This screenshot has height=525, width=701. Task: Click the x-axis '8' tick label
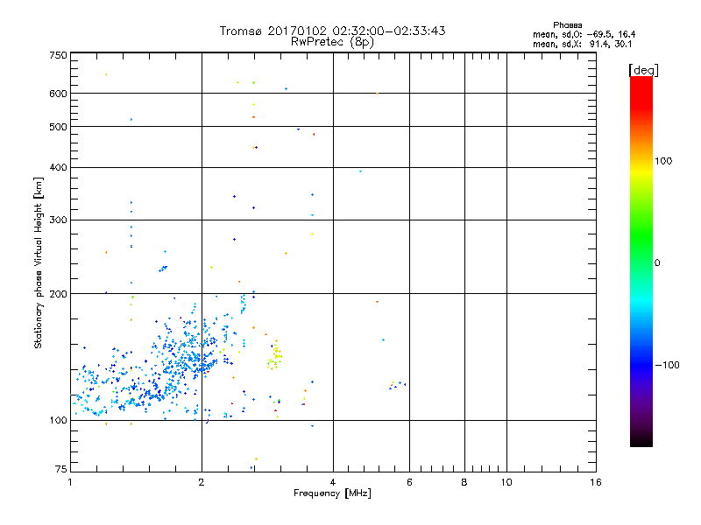point(464,482)
